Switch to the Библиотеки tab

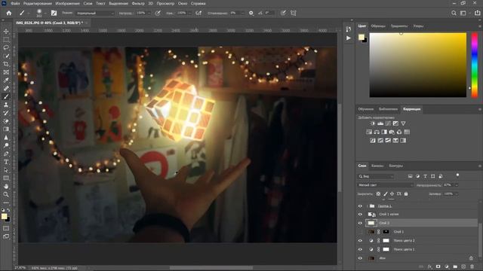[x=388, y=109]
